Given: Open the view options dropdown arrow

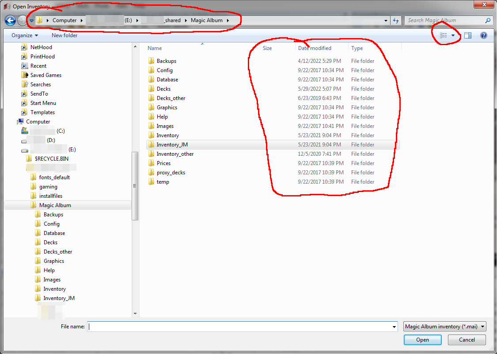Looking at the screenshot, I should click(x=453, y=35).
